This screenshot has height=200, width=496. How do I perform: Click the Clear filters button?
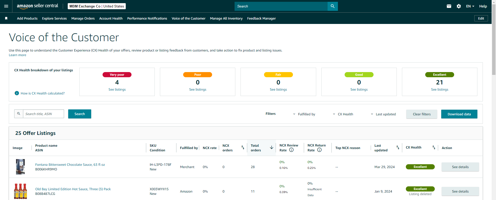pyautogui.click(x=422, y=114)
